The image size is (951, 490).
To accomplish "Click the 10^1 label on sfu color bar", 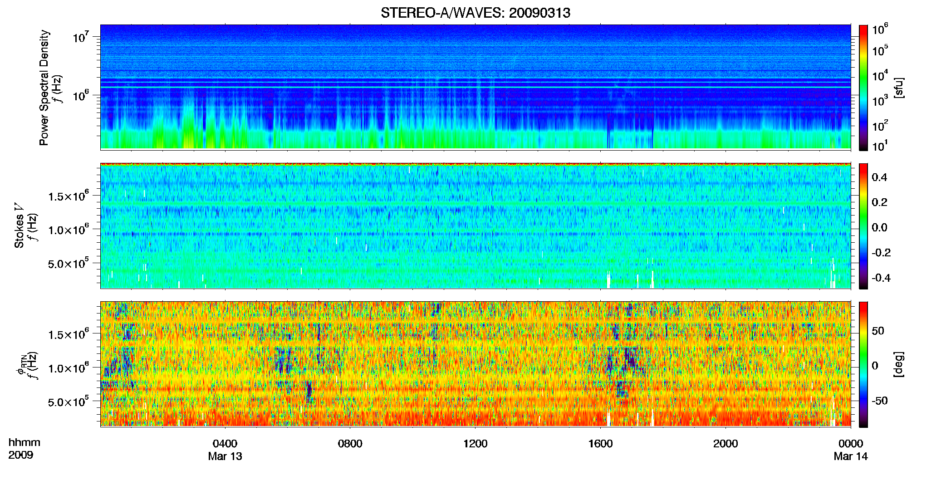I will coord(880,146).
